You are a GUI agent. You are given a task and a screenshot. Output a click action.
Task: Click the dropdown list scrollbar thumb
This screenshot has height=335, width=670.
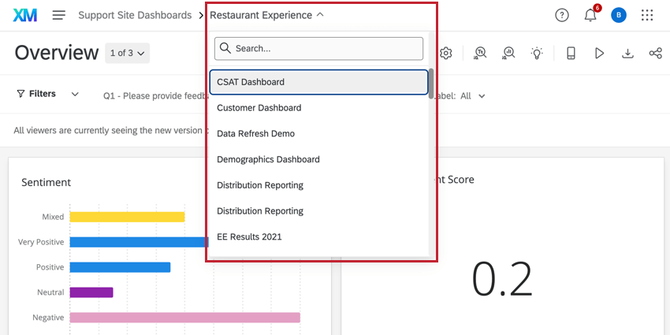point(431,84)
